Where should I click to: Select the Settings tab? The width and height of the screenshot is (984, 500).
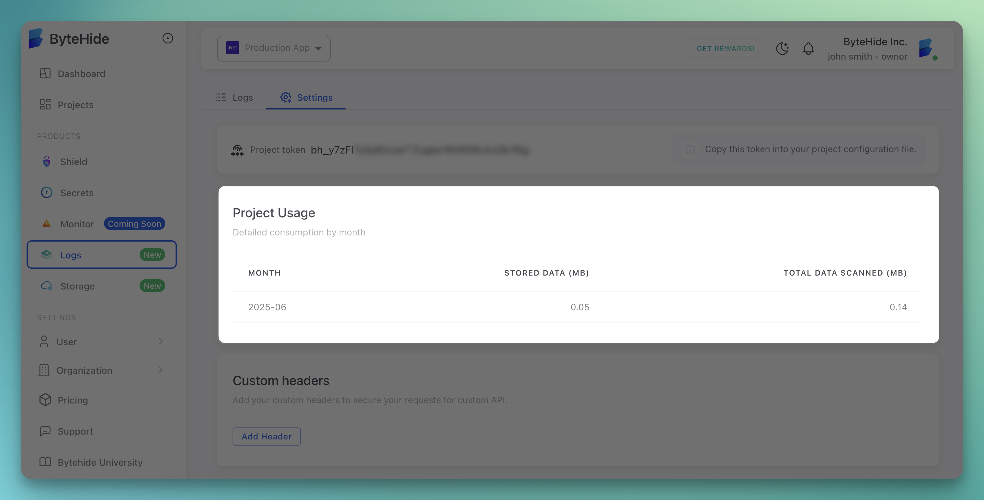tap(306, 97)
